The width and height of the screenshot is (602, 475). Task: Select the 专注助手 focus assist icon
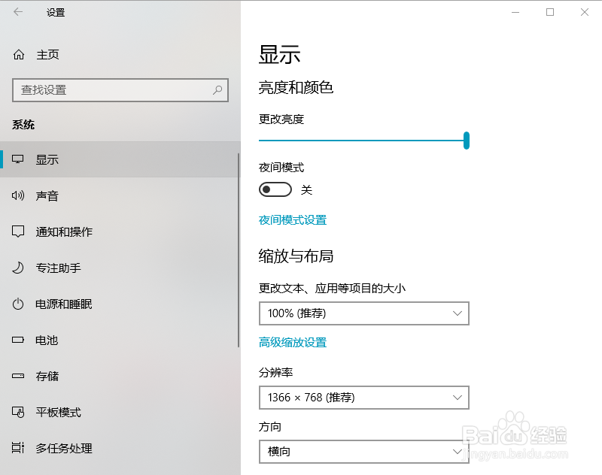click(x=18, y=268)
